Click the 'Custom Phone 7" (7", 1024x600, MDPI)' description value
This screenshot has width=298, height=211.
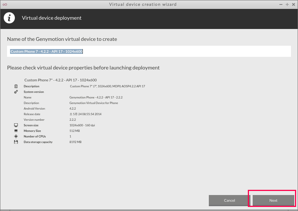pyautogui.click(x=107, y=86)
